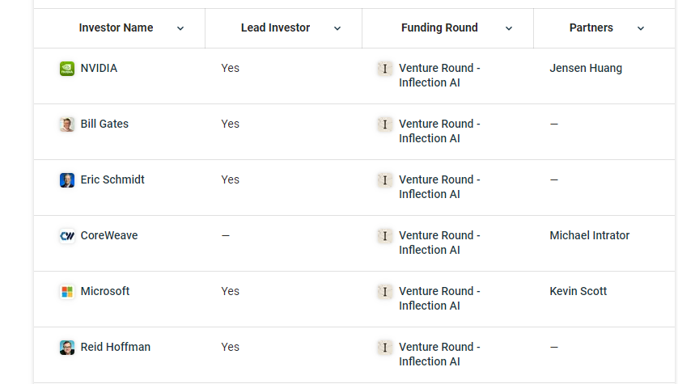
Task: Click the Microsoft logo icon
Action: pos(67,292)
